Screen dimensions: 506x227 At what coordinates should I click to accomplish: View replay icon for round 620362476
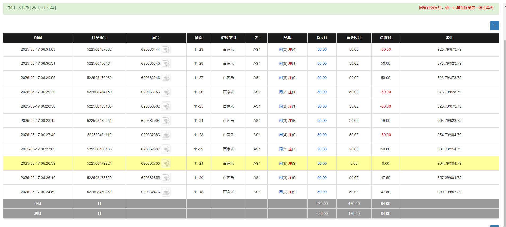[x=166, y=192]
